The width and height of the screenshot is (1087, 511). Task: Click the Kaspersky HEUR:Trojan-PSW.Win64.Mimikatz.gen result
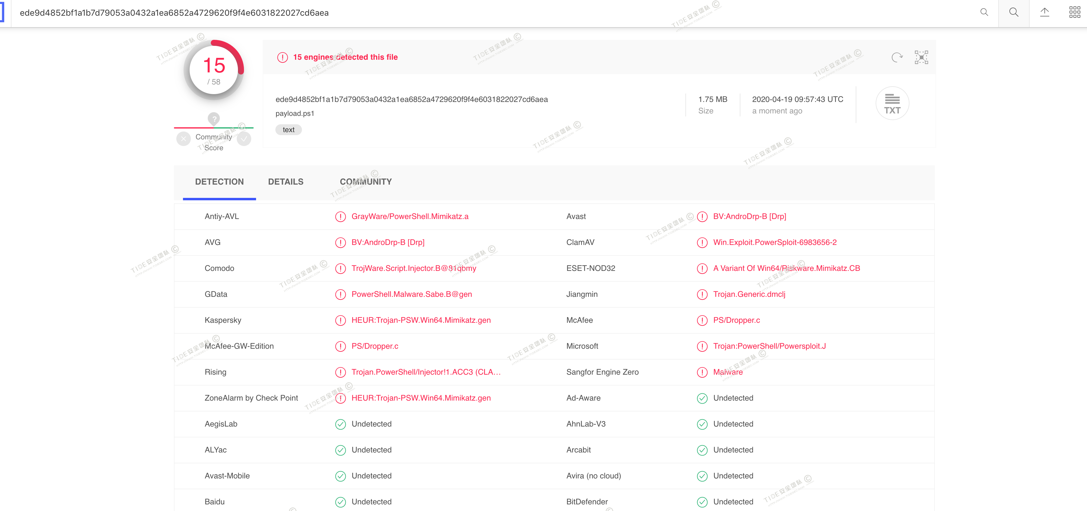421,320
